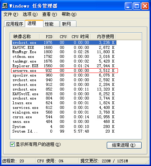Sort processes by PID column header
Image resolution: width=151 pixels, height=166 pixels.
[47, 36]
